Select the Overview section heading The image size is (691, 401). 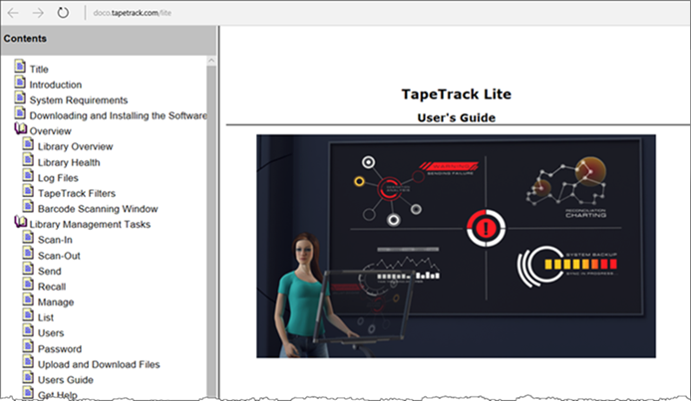point(50,131)
